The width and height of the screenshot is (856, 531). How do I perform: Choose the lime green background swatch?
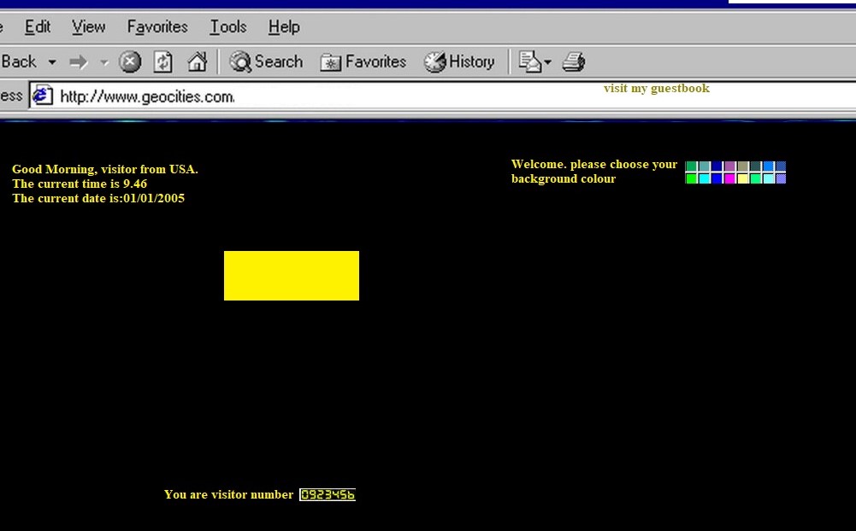coord(691,178)
